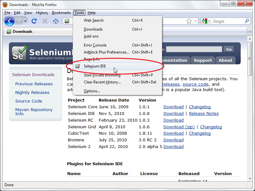
Task: Download Selenium RC
Action: [x=173, y=120]
